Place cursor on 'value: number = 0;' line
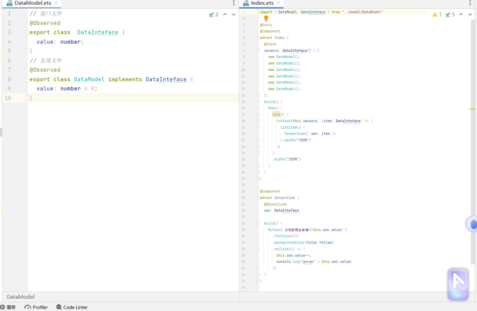The width and height of the screenshot is (477, 311). pyautogui.click(x=67, y=89)
